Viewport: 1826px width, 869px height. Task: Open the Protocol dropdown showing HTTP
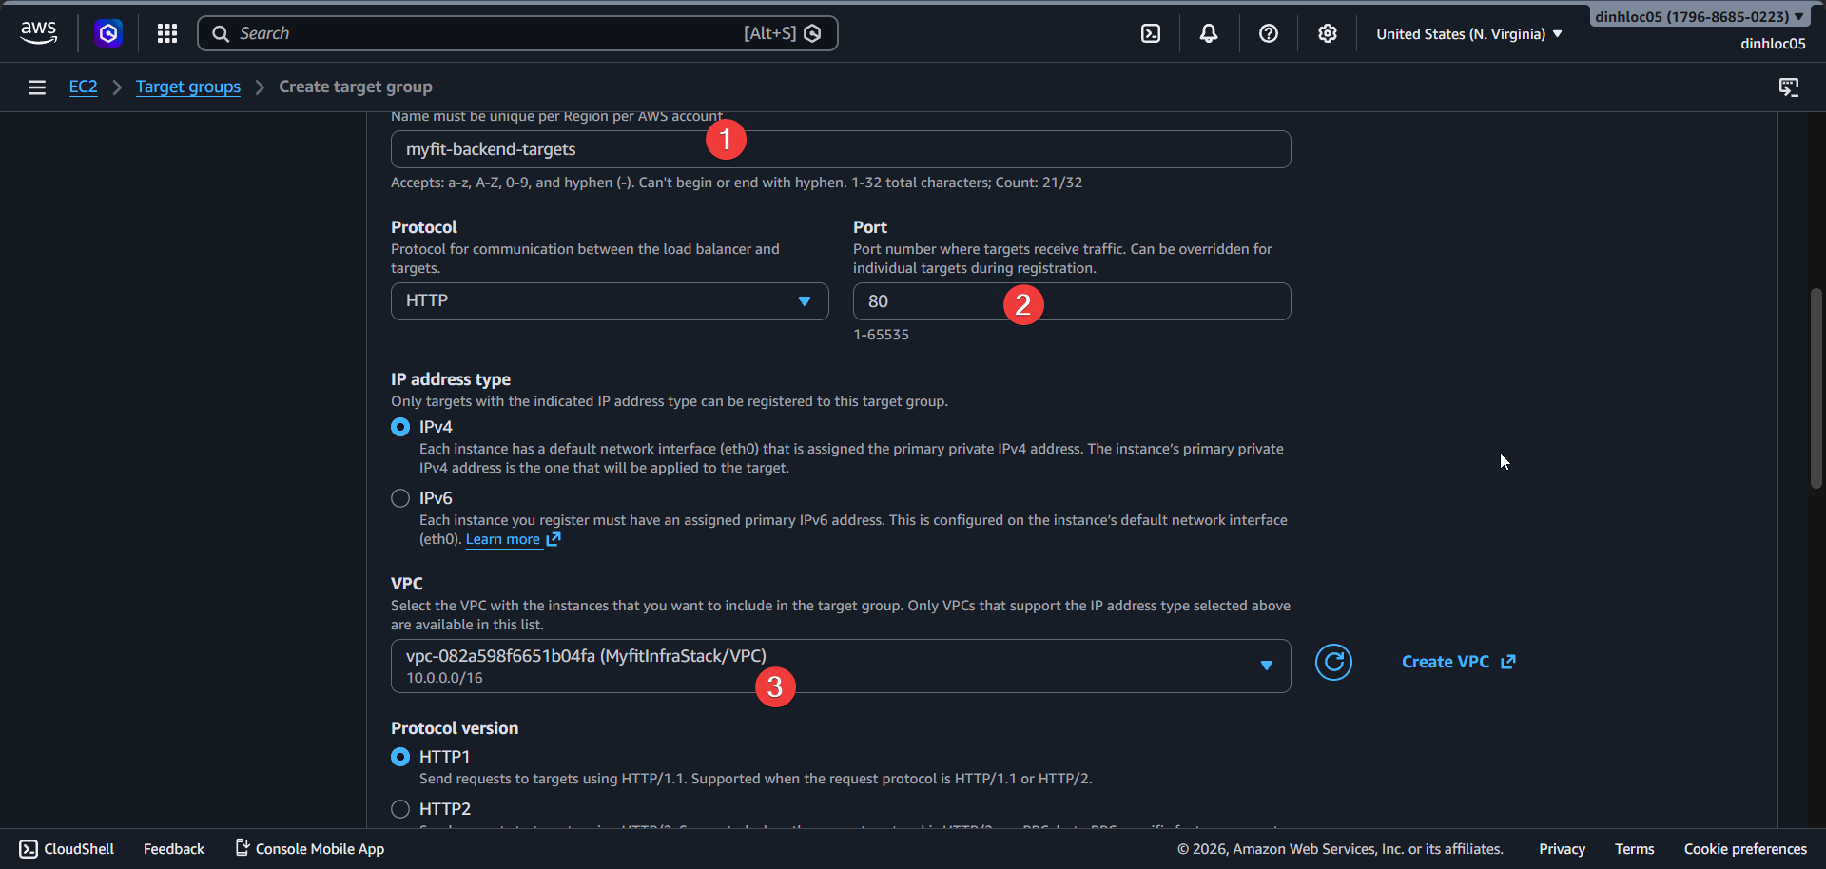(x=609, y=300)
